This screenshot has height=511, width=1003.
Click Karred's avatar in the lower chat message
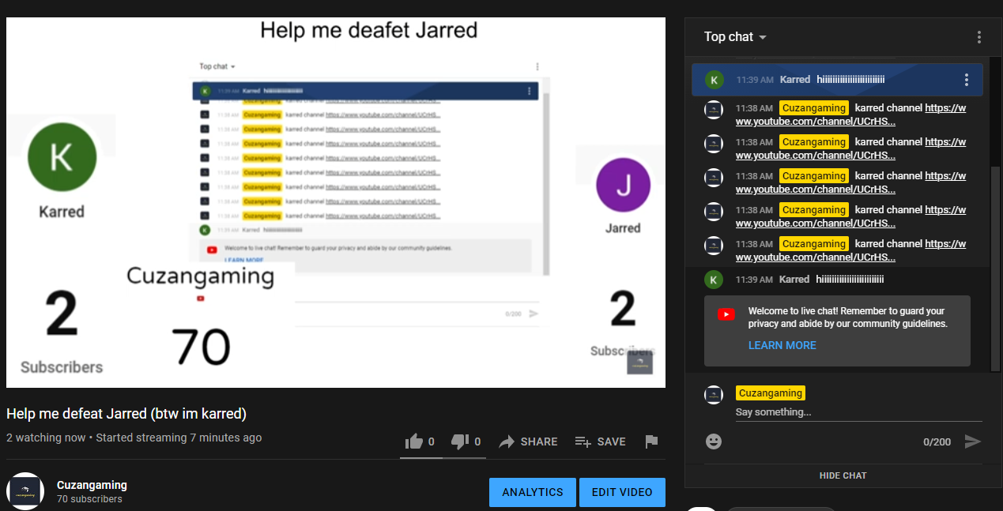click(x=714, y=280)
